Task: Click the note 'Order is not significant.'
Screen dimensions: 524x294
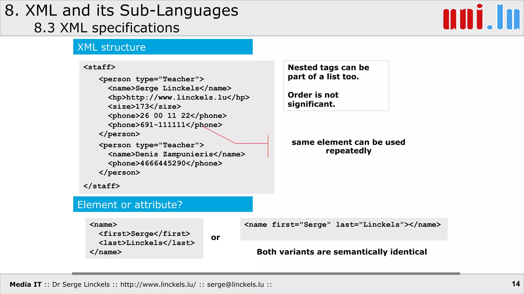Action: coord(313,99)
